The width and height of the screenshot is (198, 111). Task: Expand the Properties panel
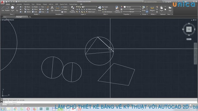pos(127,14)
